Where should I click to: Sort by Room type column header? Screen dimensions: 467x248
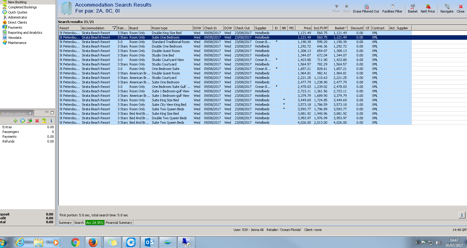172,28
